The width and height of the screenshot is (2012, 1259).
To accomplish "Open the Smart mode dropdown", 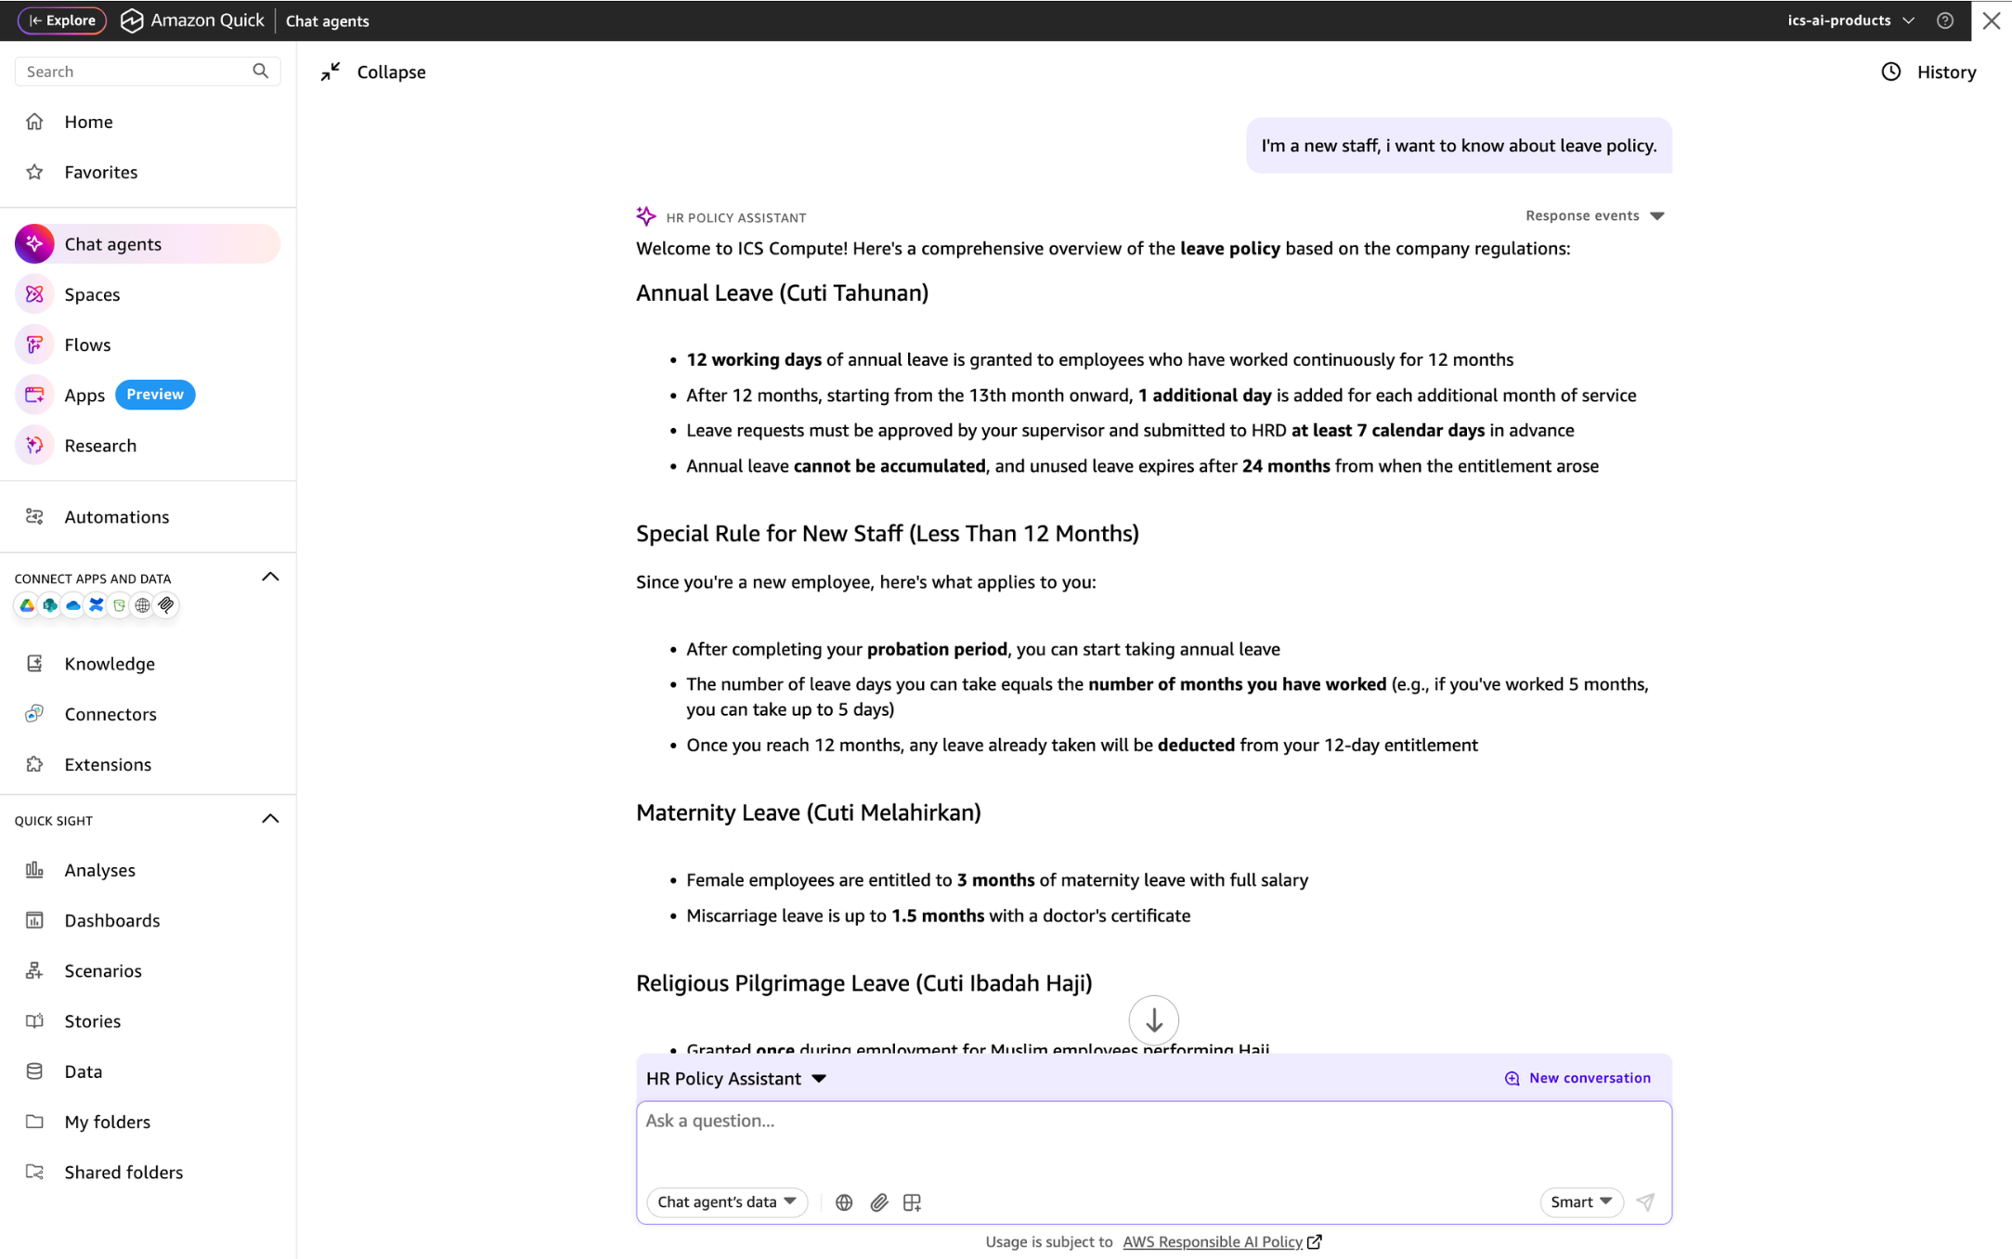I will [1580, 1202].
